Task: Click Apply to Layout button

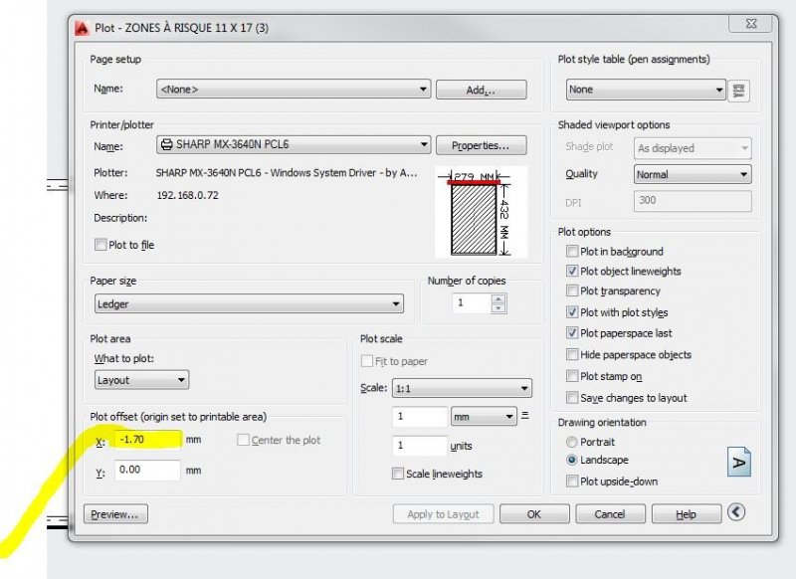Action: 443,514
